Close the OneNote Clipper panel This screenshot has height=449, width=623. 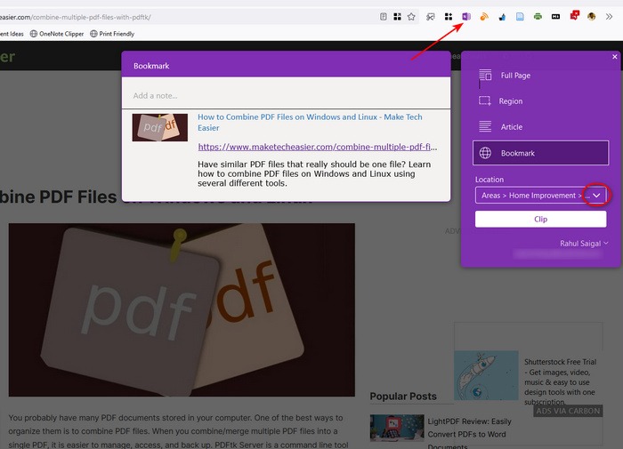[x=615, y=57]
